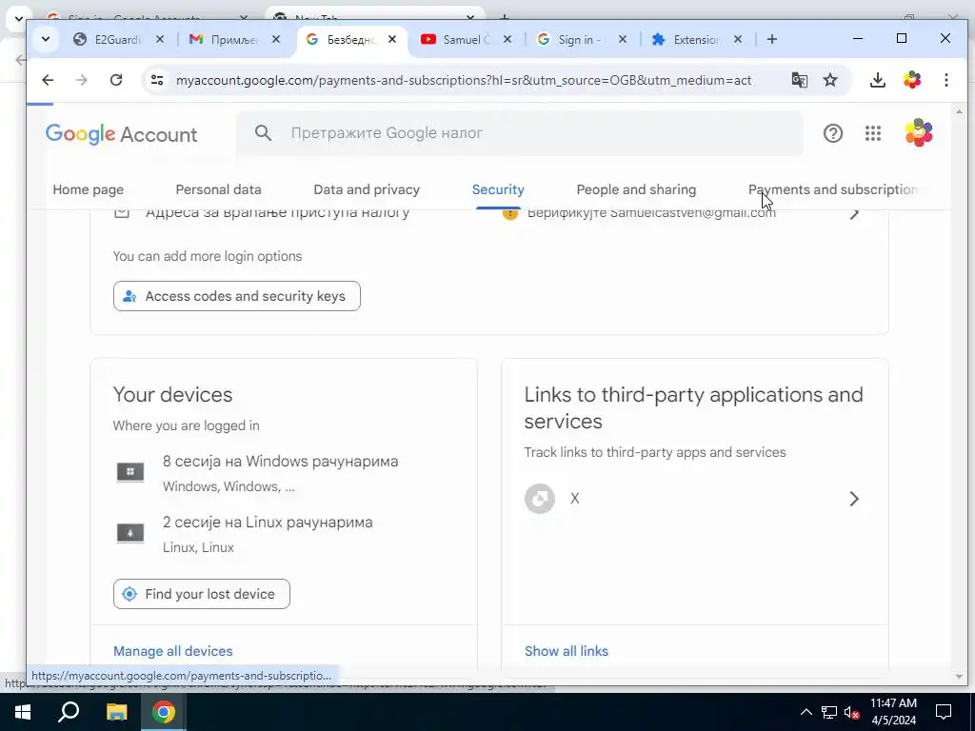The height and width of the screenshot is (731, 975).
Task: Open the Google Account logo link
Action: (x=121, y=134)
